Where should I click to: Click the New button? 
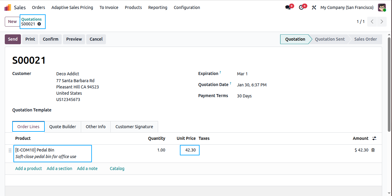click(x=12, y=22)
